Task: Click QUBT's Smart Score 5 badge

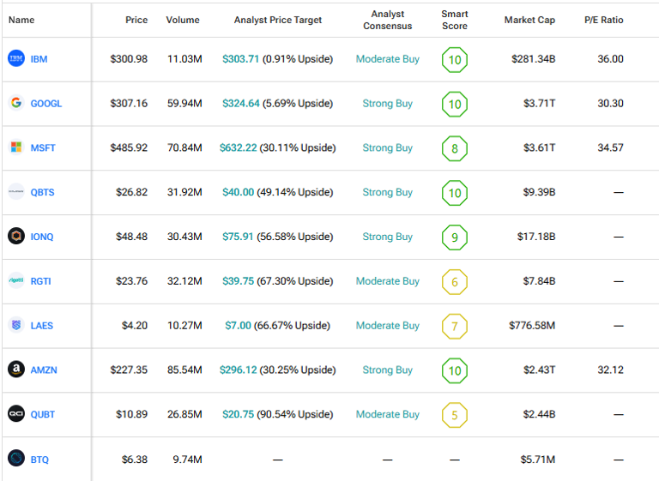Action: tap(455, 415)
